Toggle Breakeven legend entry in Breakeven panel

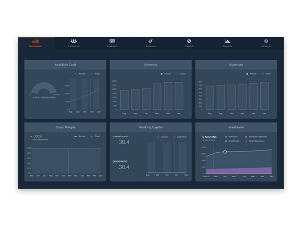coord(232,141)
